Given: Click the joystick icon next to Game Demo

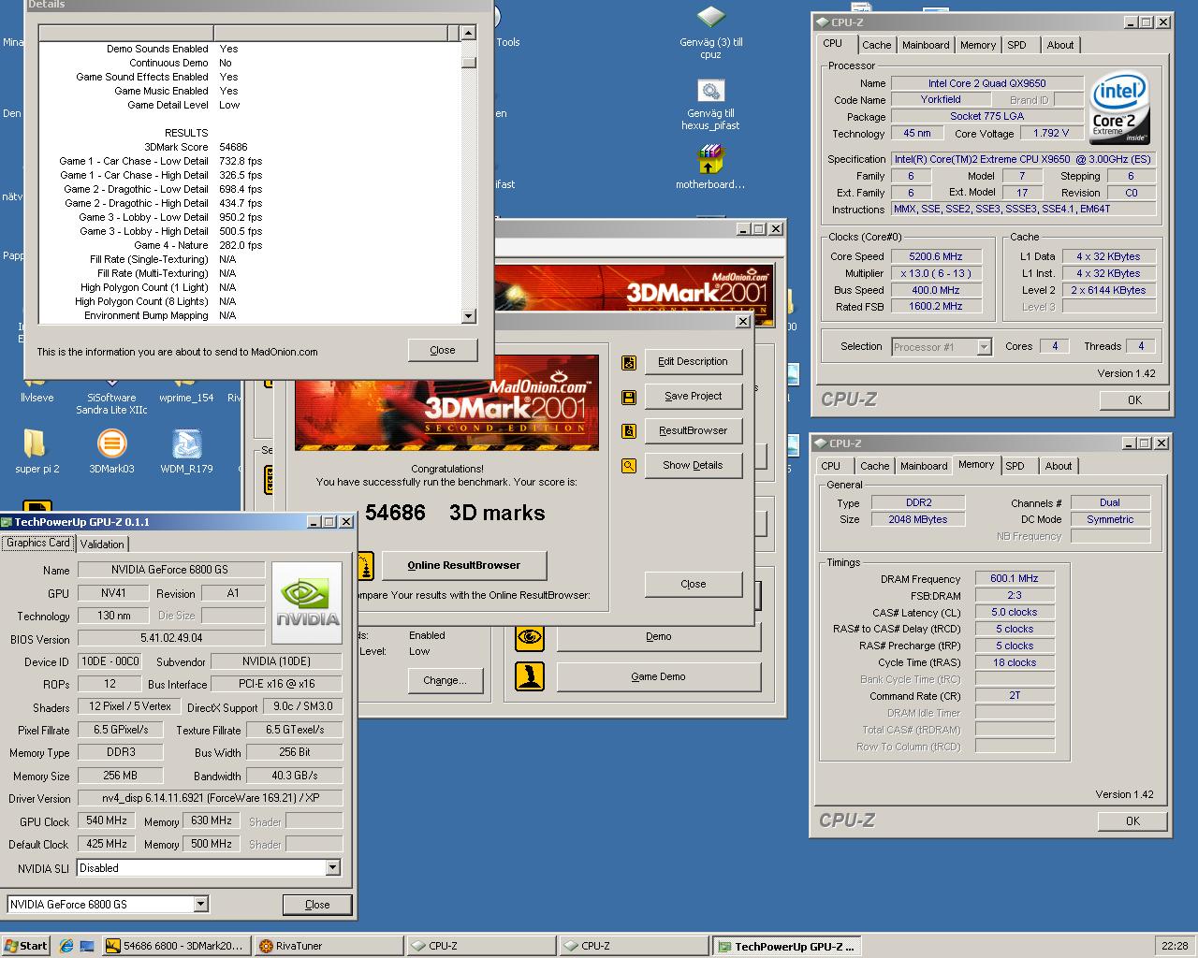Looking at the screenshot, I should click(x=530, y=676).
